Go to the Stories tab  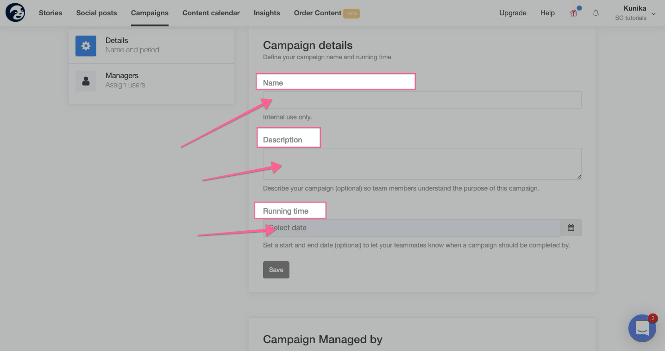pyautogui.click(x=50, y=13)
